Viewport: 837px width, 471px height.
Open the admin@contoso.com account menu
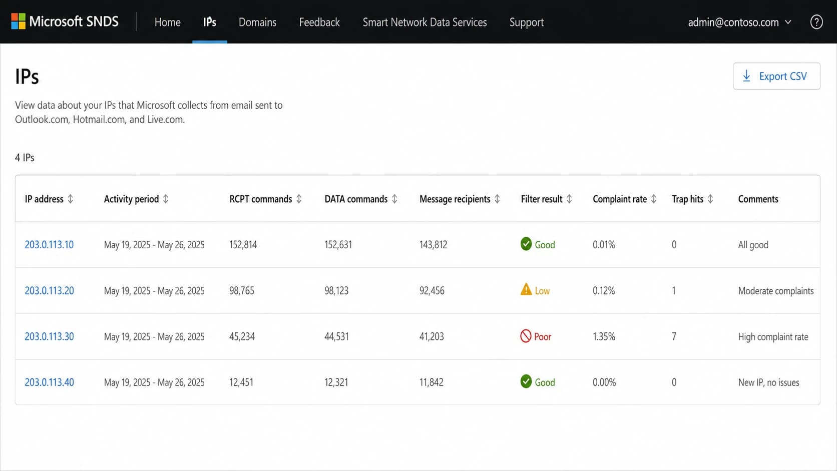739,22
